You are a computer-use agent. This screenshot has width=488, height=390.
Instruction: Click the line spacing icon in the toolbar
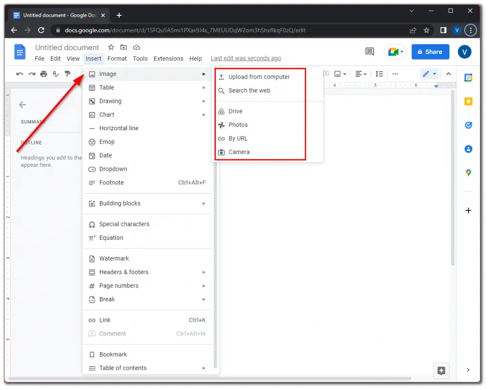point(379,73)
